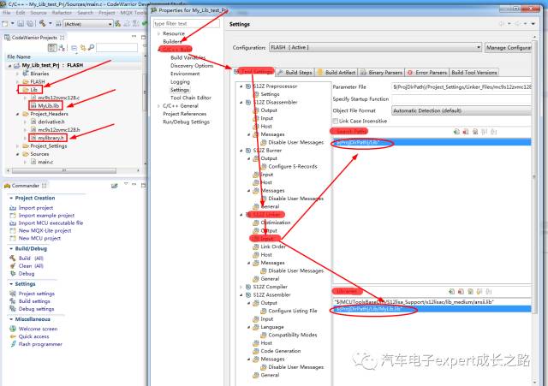Screen dimensions: 548x386
Task: Open Flash programmer from Miscellaneous
Action: [40, 344]
